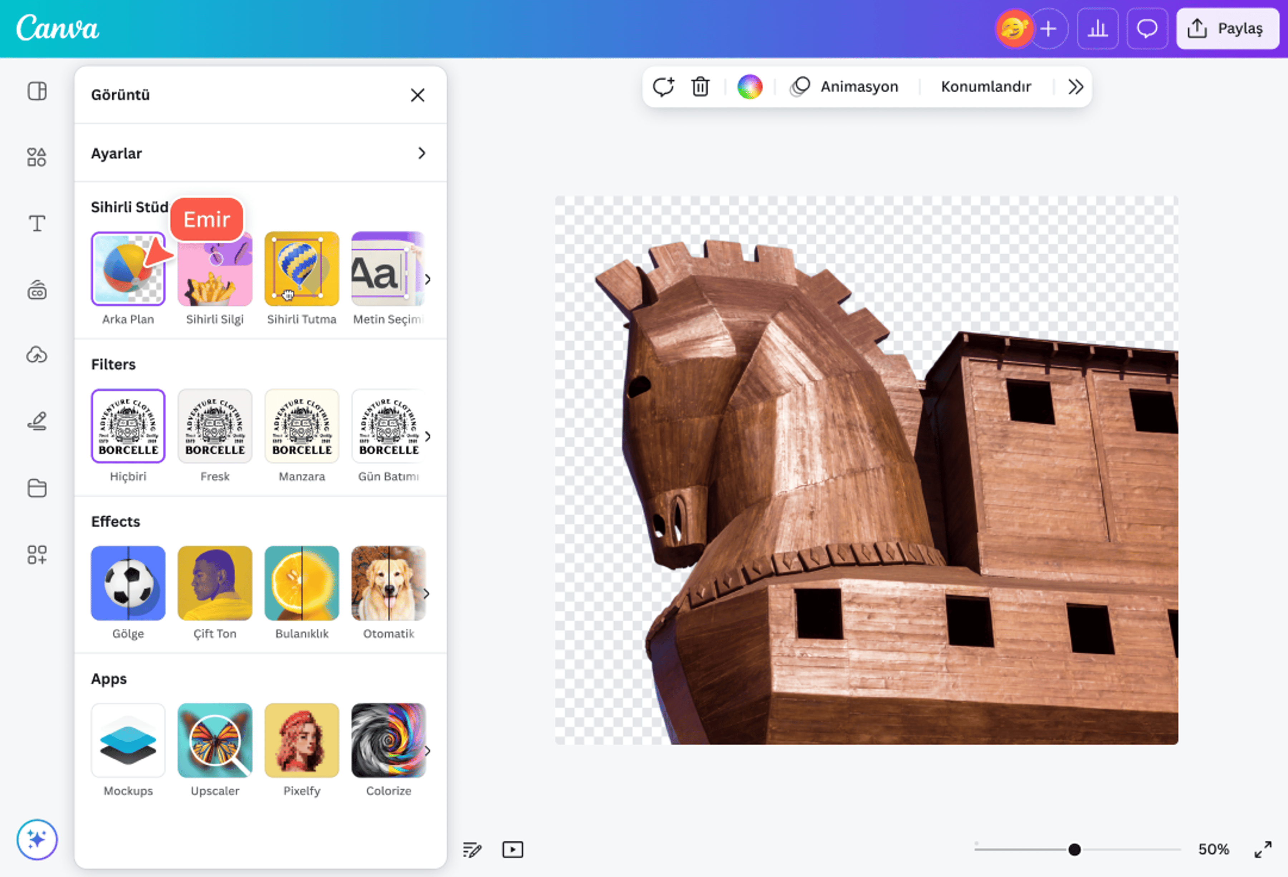The height and width of the screenshot is (877, 1288).
Task: Open the Uploads cloud sidebar icon
Action: [37, 355]
